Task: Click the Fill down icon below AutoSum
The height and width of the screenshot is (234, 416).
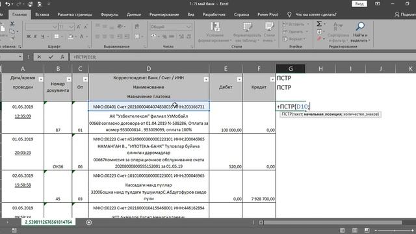Action: pyautogui.click(x=319, y=32)
